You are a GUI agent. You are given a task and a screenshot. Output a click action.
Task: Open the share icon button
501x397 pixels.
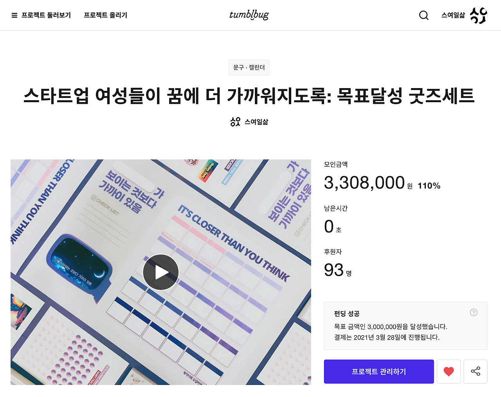point(476,372)
